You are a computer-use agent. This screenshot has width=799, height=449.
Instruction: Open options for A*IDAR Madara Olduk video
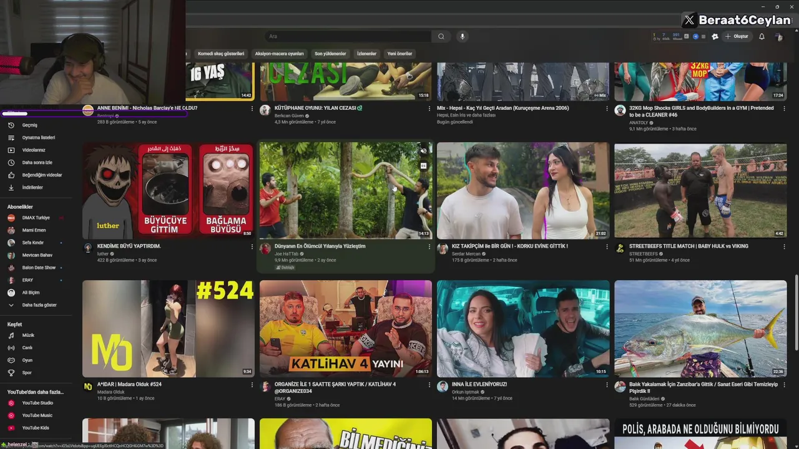coord(252,385)
